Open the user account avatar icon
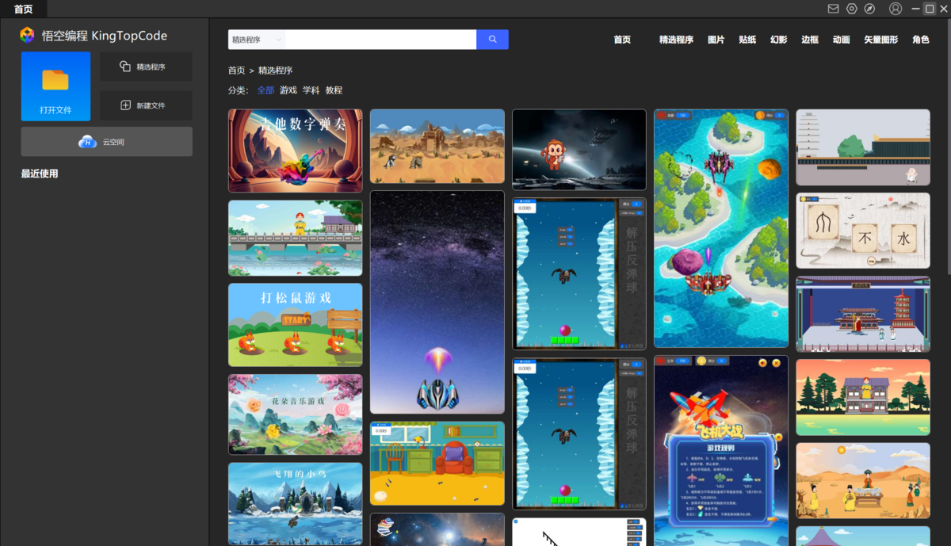The height and width of the screenshot is (546, 951). click(x=896, y=9)
